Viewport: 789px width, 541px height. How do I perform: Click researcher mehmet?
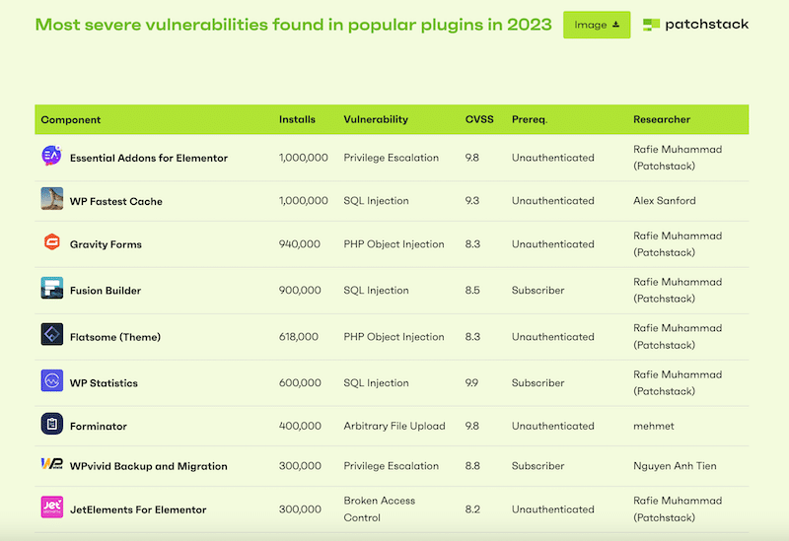(x=653, y=426)
